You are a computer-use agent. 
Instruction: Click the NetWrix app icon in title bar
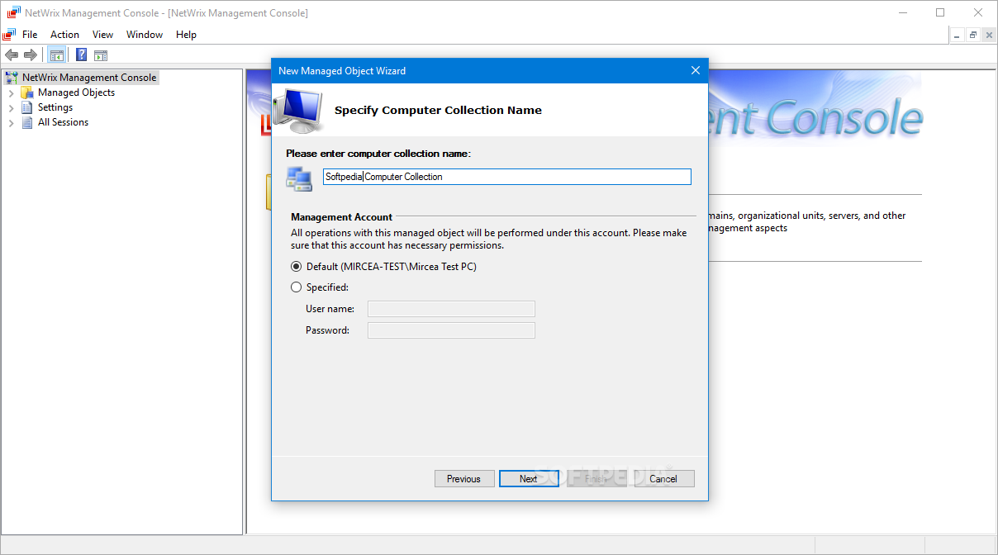[x=13, y=13]
